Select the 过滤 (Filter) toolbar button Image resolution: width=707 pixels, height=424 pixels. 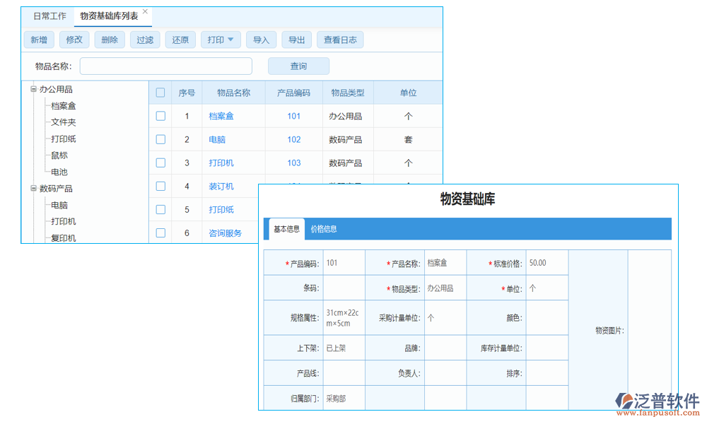145,40
